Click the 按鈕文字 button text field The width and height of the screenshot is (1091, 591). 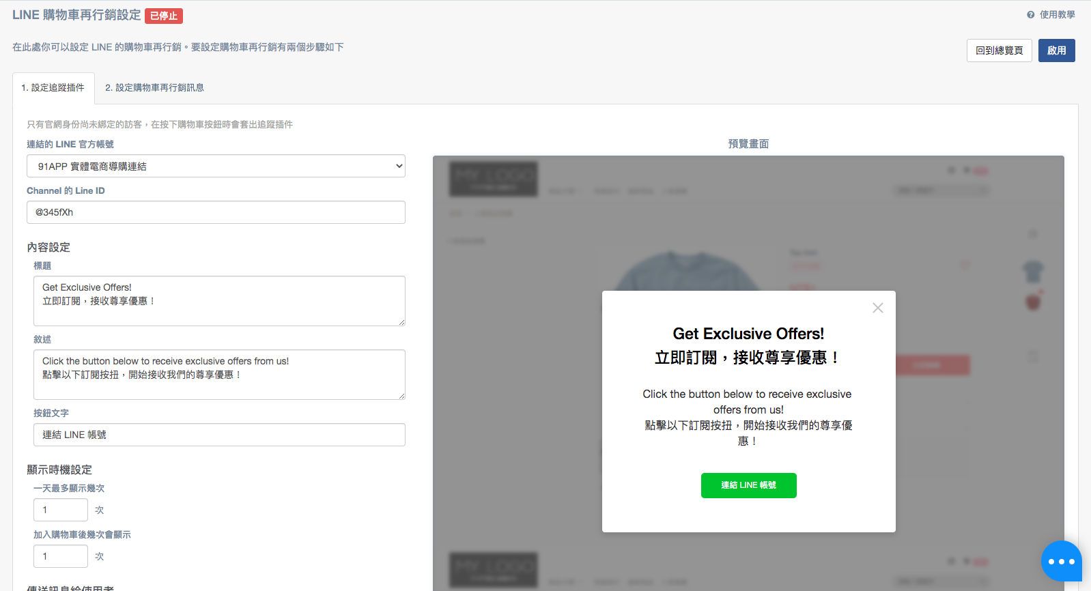pos(219,435)
